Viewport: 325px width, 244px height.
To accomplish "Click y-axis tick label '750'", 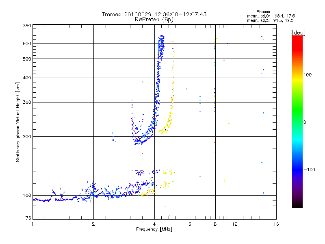I will (x=27, y=26).
